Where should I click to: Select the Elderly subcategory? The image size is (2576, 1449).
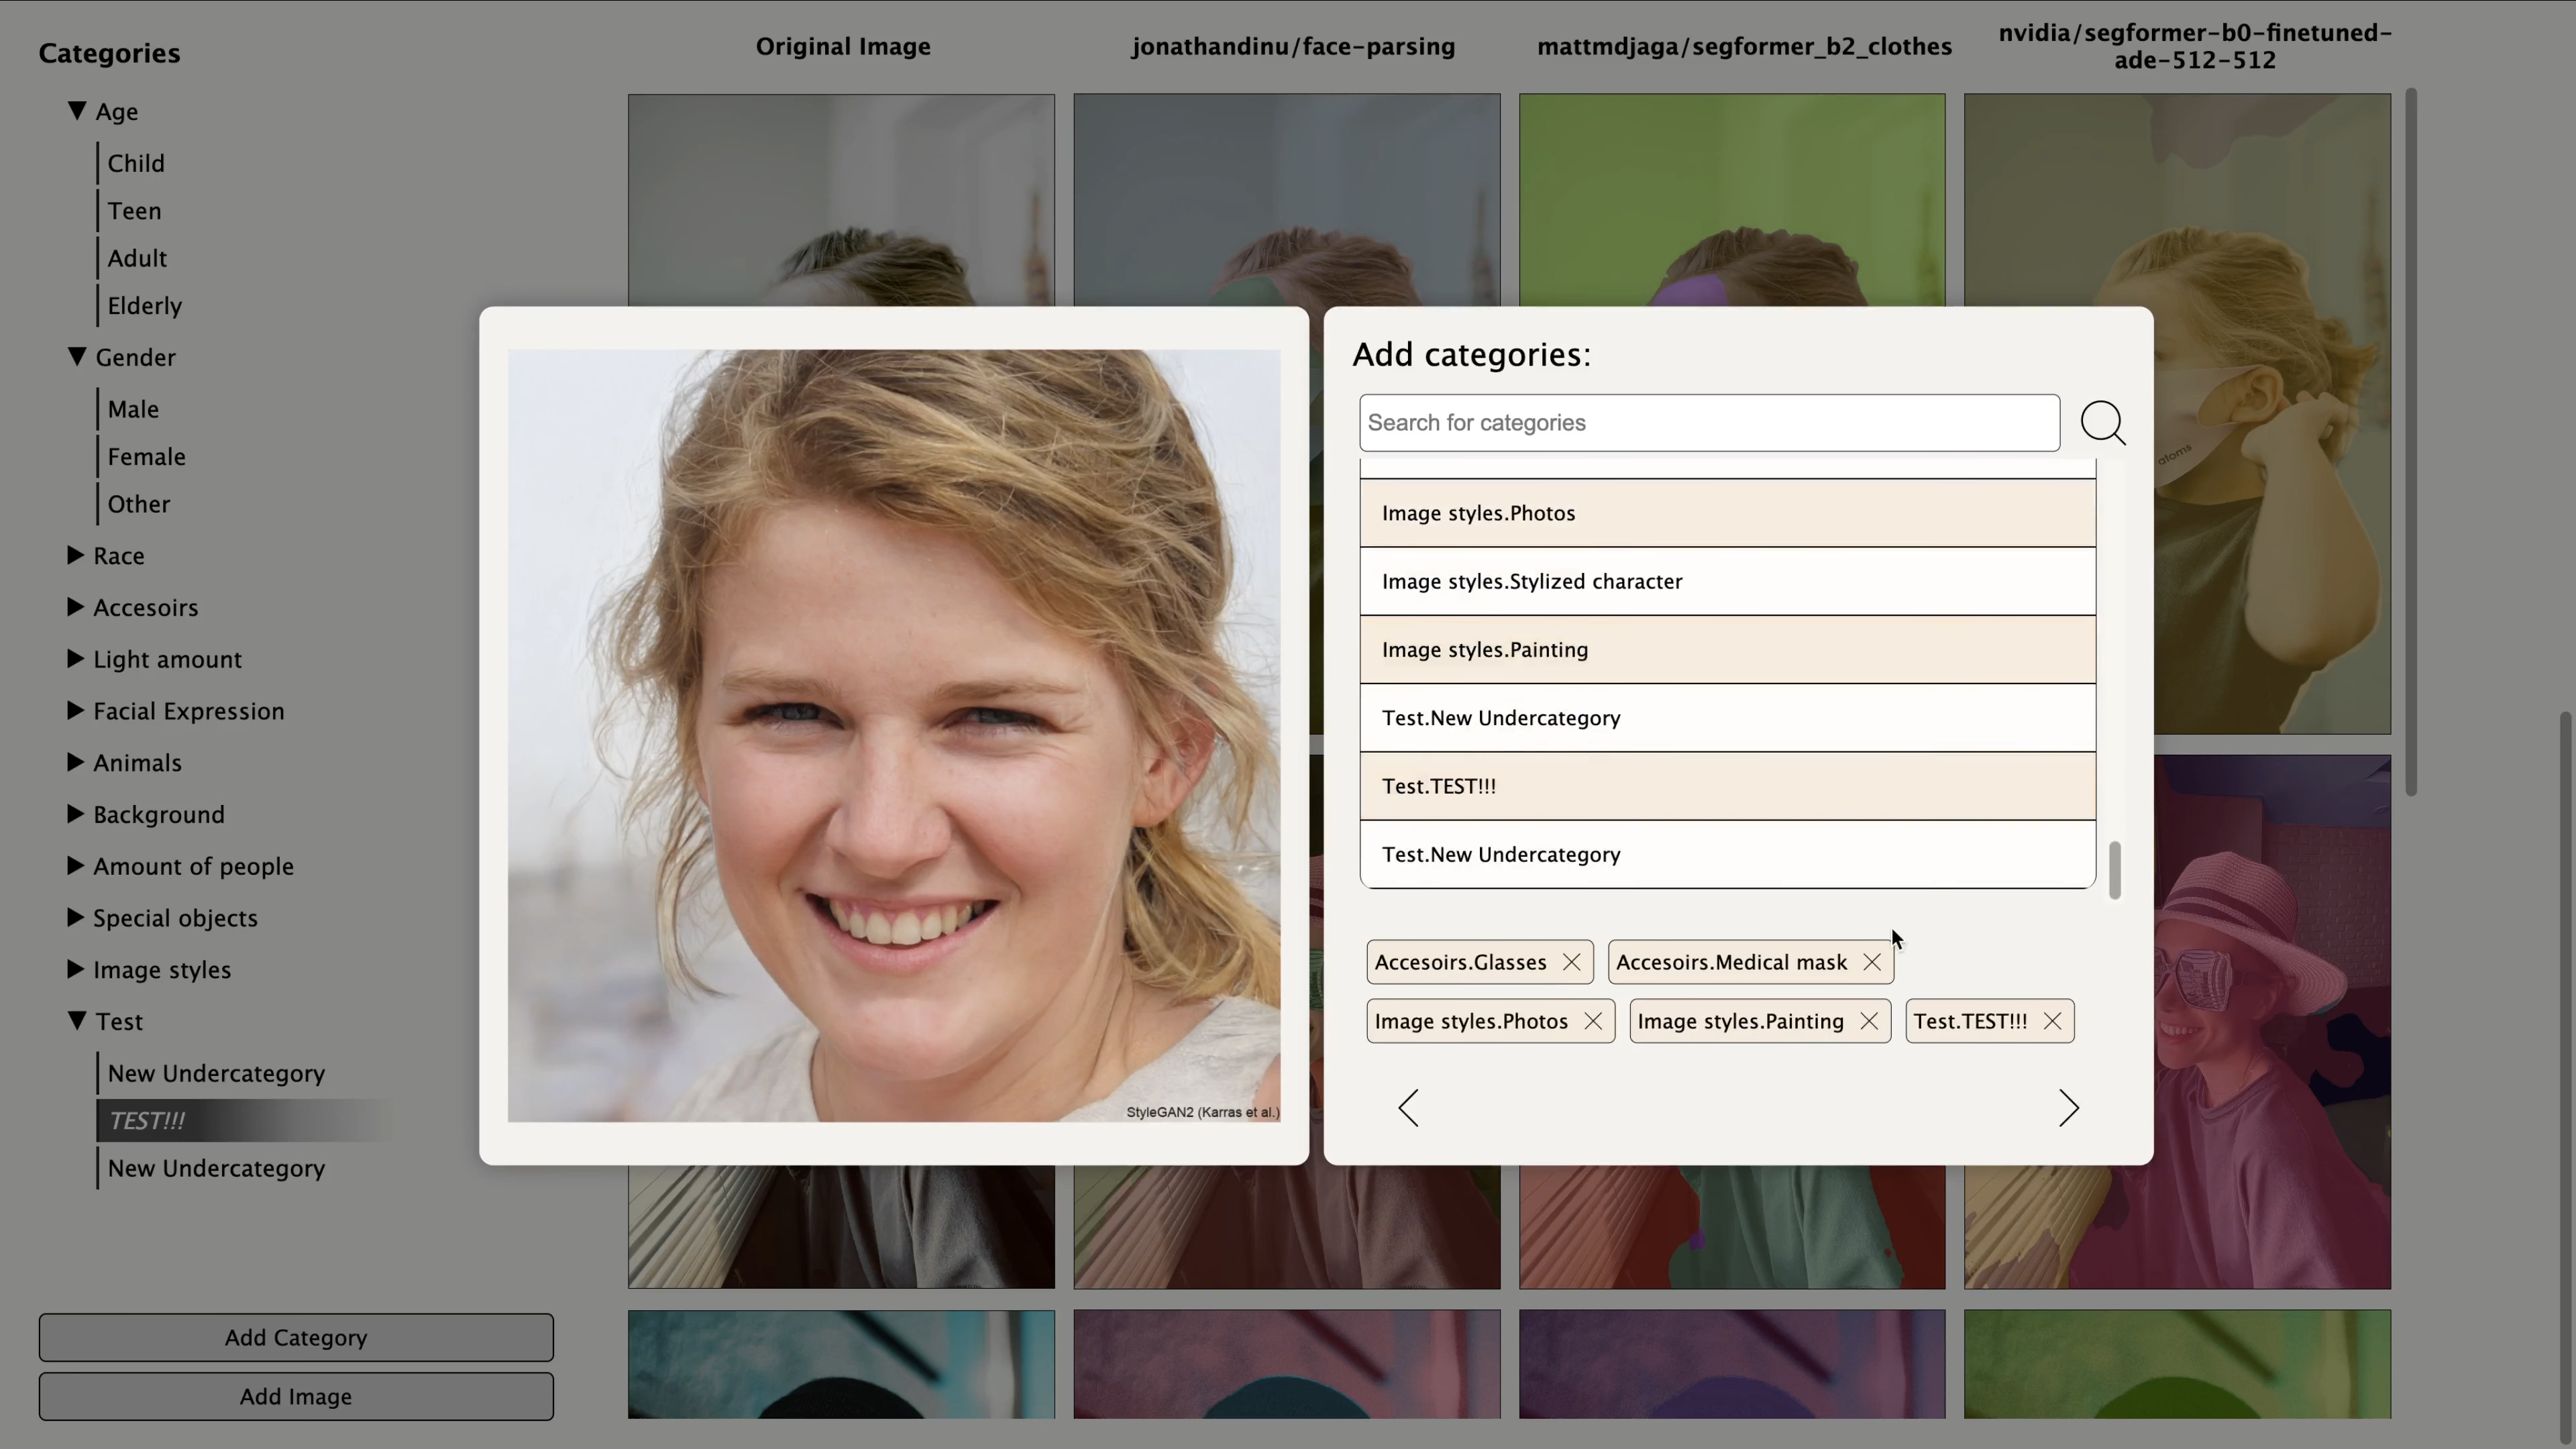[144, 306]
